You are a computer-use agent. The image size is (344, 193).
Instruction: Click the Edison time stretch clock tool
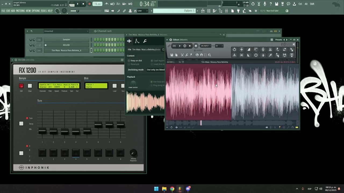(256, 55)
